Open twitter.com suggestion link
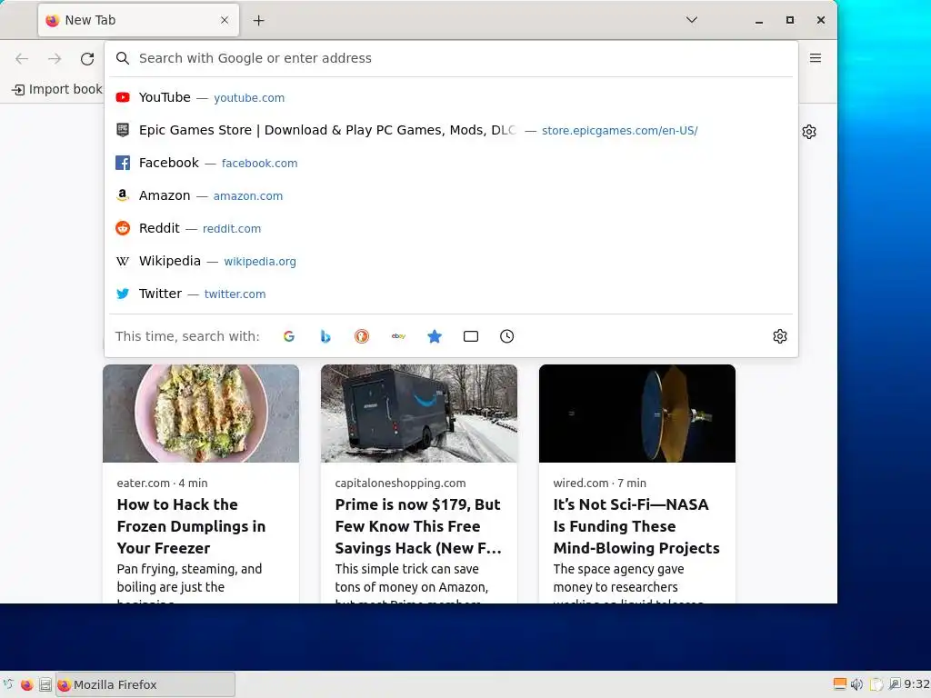931x698 pixels. [235, 294]
